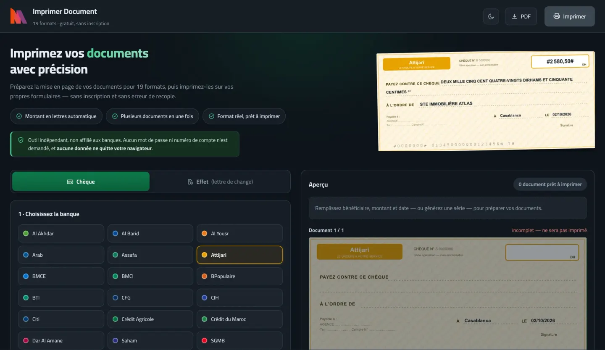
Task: Select the Citi bank
Action: click(61, 319)
